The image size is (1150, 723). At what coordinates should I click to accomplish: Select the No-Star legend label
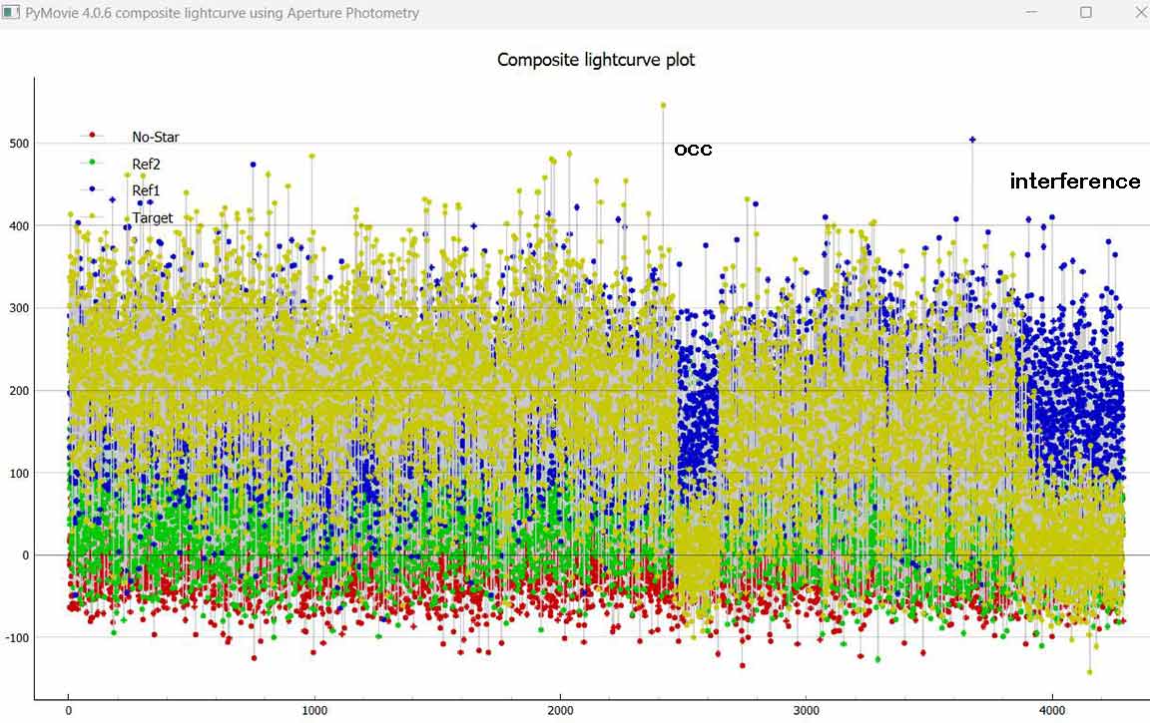pos(156,138)
